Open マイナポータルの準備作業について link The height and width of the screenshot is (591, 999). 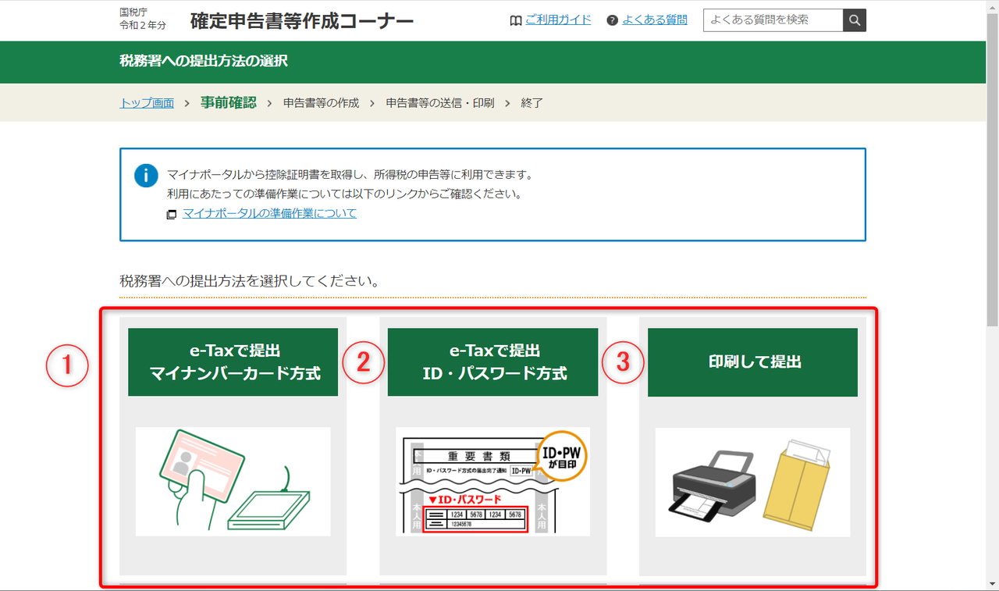click(x=269, y=213)
